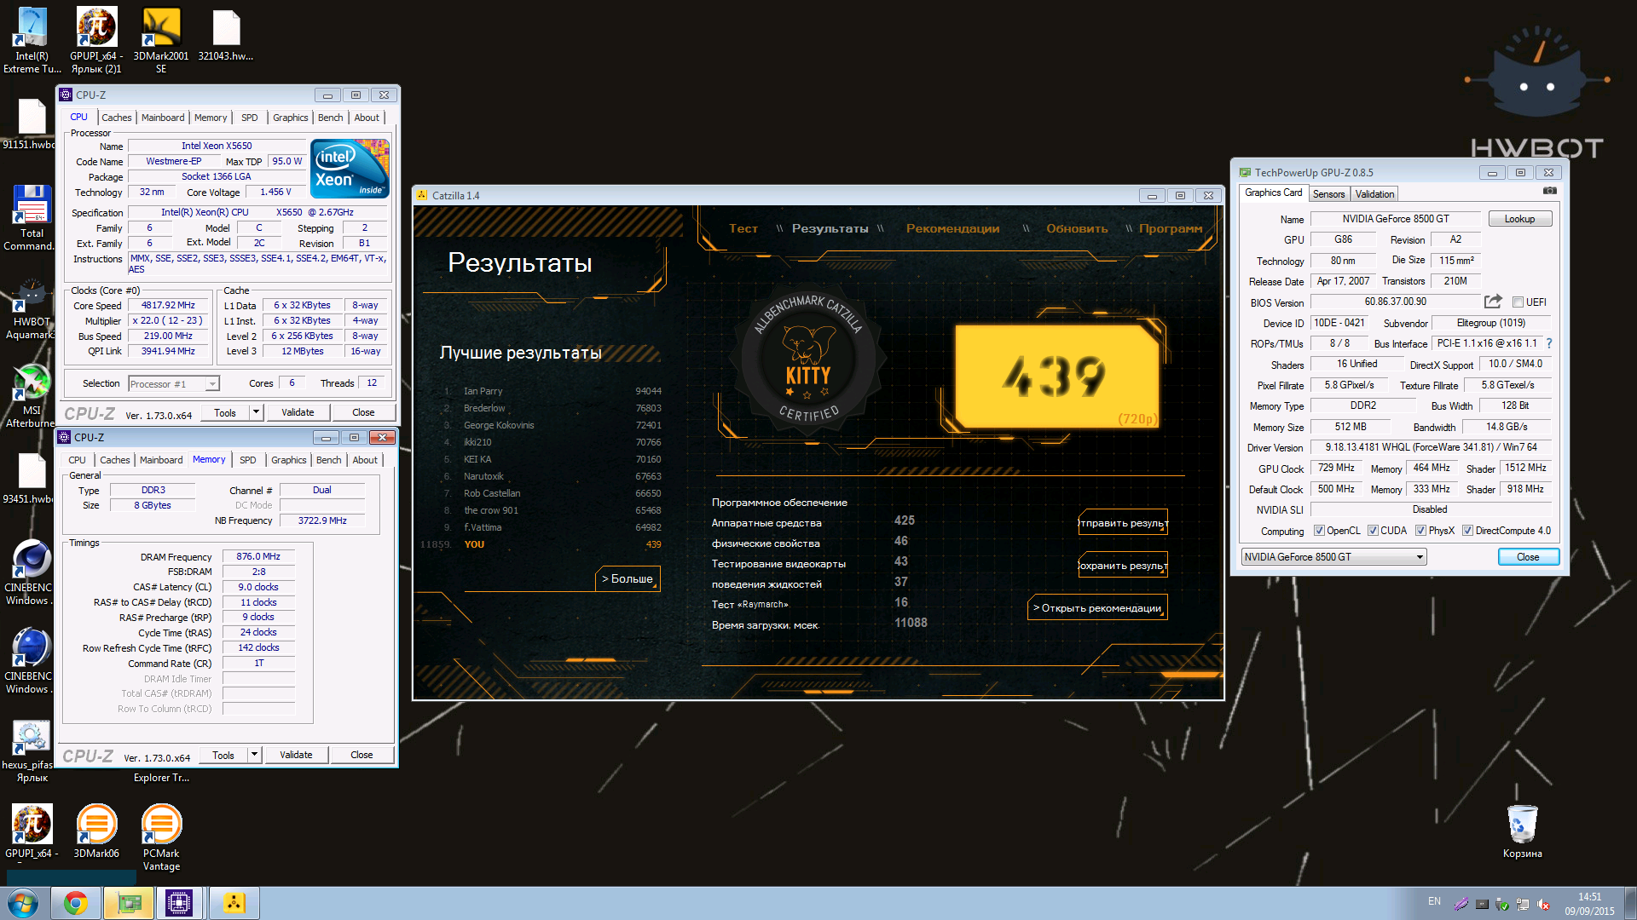Open second CINEBENCH Windows desktop icon
The height and width of the screenshot is (920, 1637).
pyautogui.click(x=32, y=660)
